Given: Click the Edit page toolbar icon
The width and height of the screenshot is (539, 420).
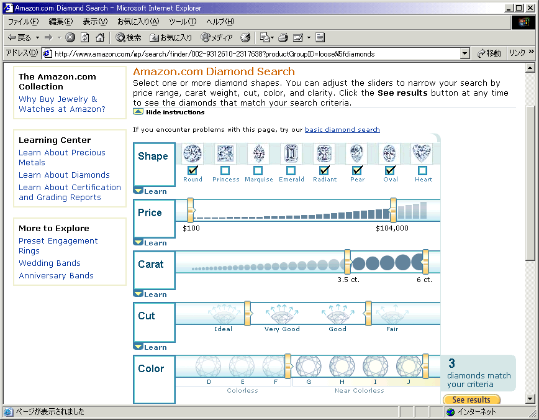Looking at the screenshot, I should (x=297, y=37).
